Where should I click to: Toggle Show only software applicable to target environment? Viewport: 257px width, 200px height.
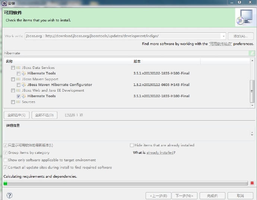6,160
